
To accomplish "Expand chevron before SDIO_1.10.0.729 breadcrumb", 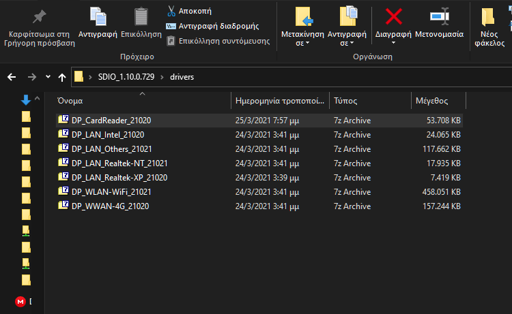I will pyautogui.click(x=90, y=77).
